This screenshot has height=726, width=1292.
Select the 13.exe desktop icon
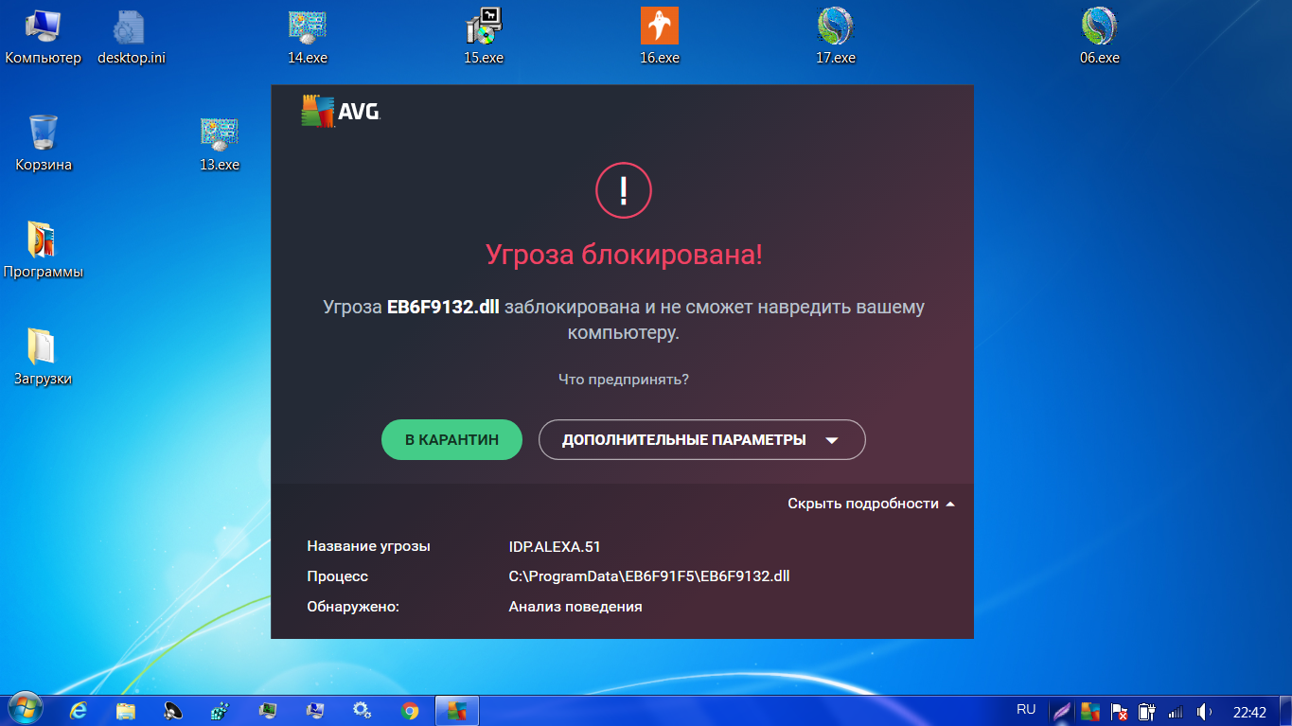[x=220, y=144]
